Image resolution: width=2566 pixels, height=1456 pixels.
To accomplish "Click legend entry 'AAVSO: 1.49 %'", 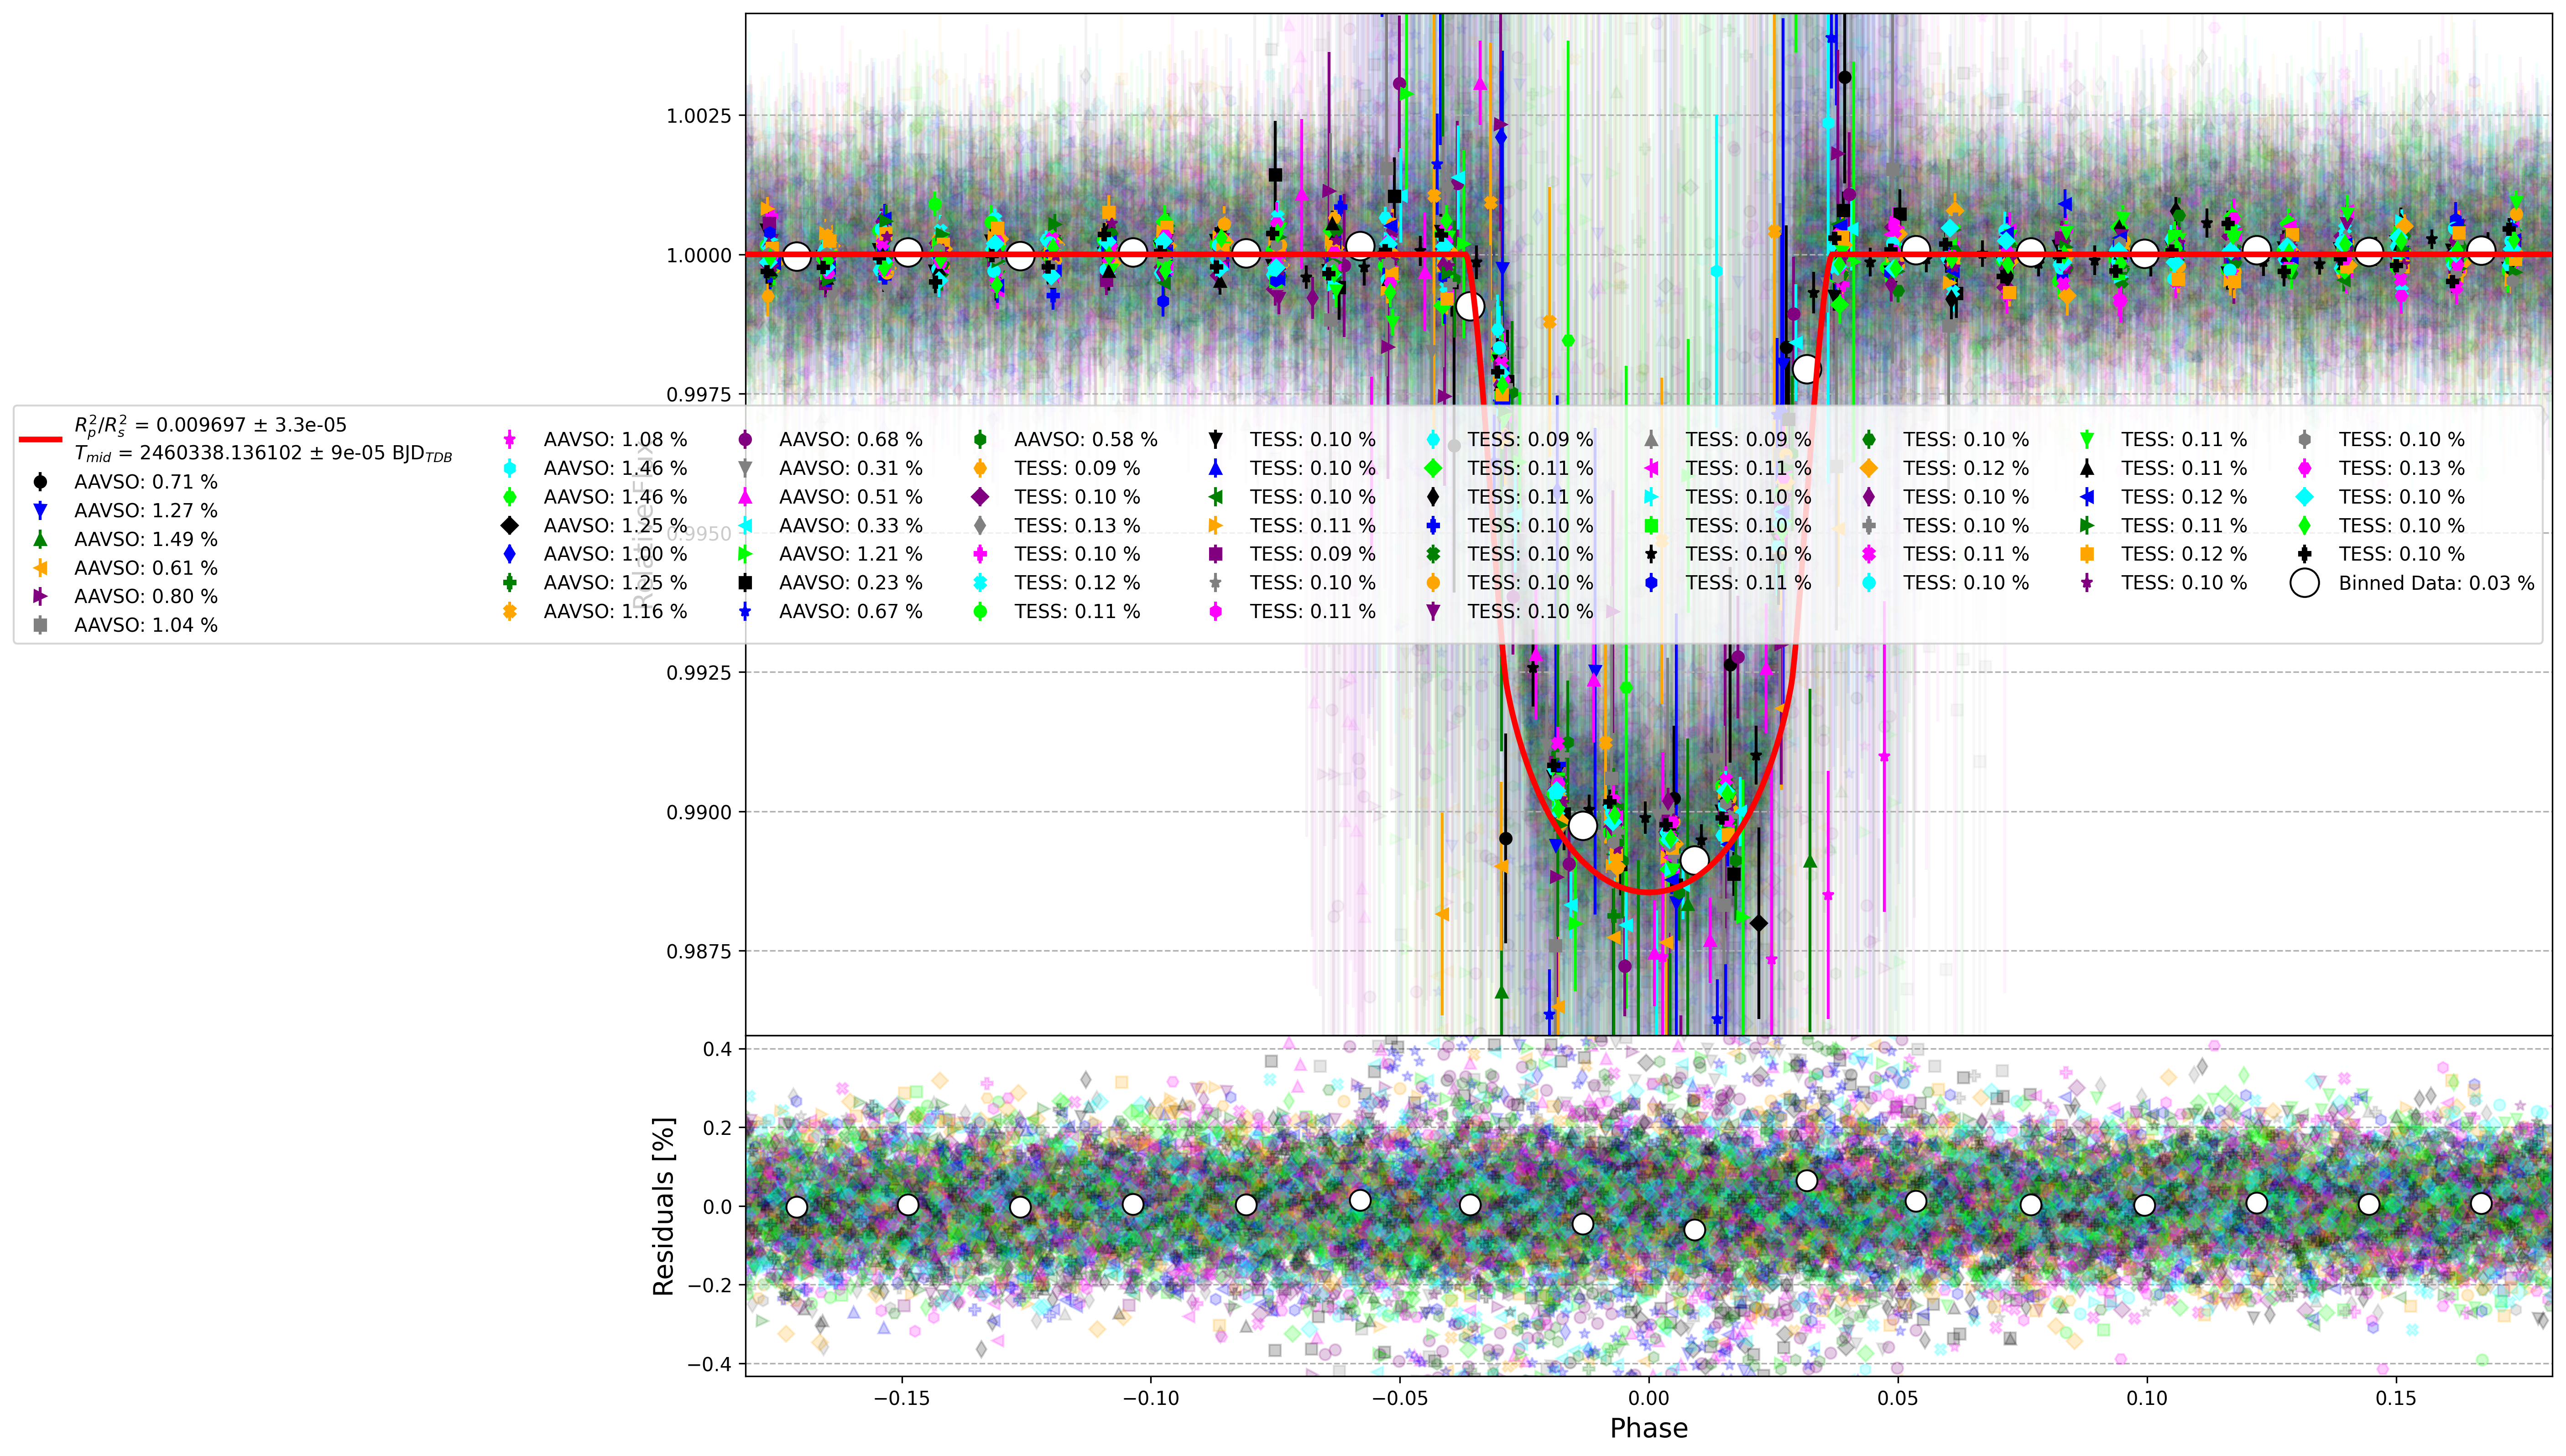I will click(145, 539).
